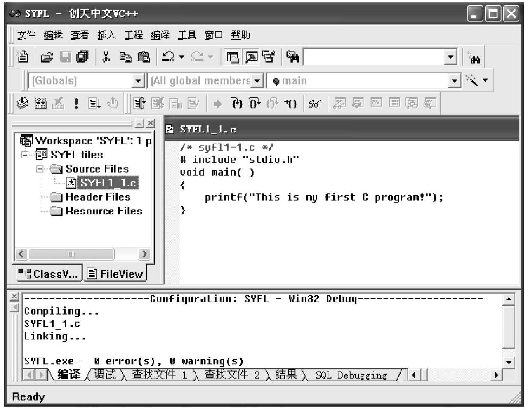
Task: Open the 编译 menu
Action: (160, 35)
